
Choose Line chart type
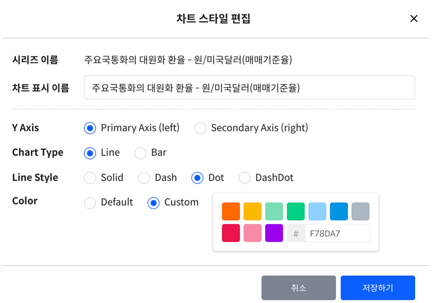[90, 153]
